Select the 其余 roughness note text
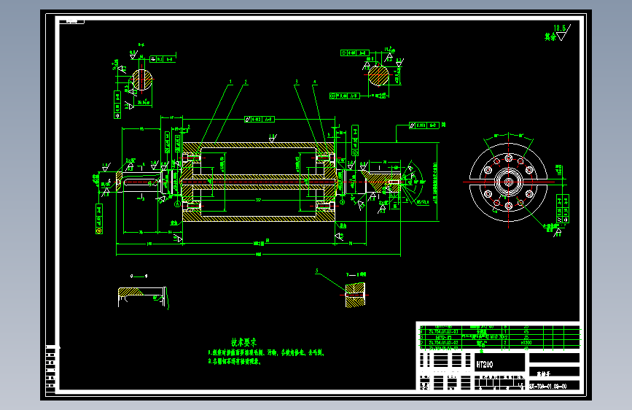 pos(550,36)
